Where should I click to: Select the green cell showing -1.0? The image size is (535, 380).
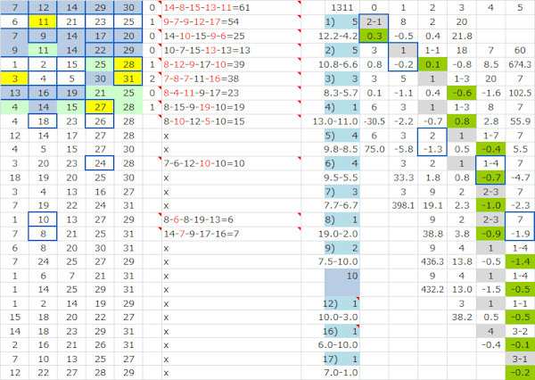pos(490,205)
